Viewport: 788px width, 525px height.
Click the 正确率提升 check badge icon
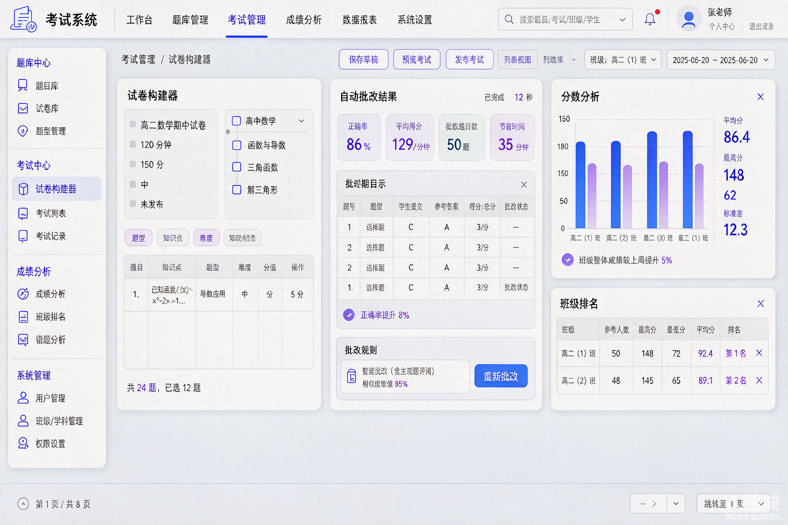(x=349, y=315)
